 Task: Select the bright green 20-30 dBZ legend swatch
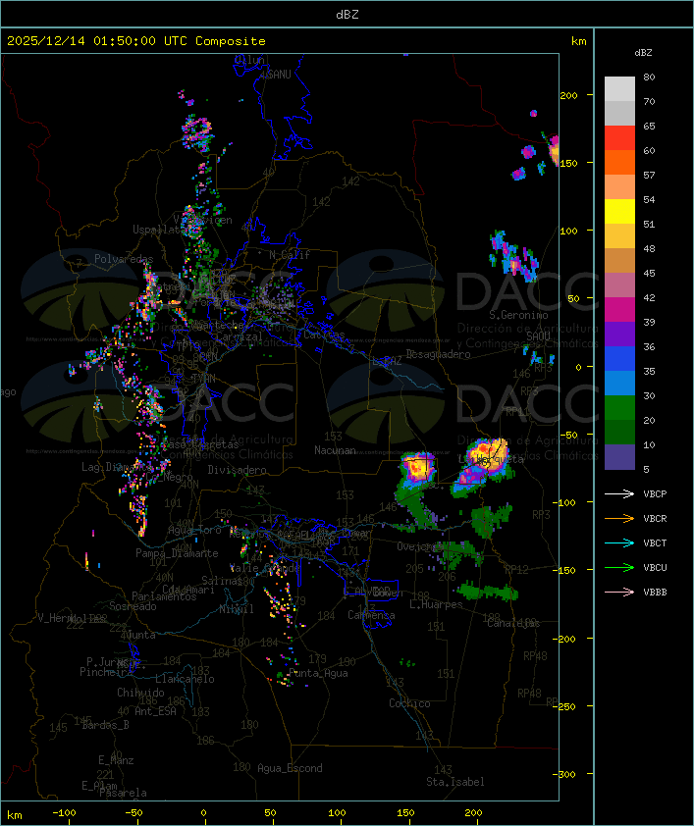click(x=619, y=408)
